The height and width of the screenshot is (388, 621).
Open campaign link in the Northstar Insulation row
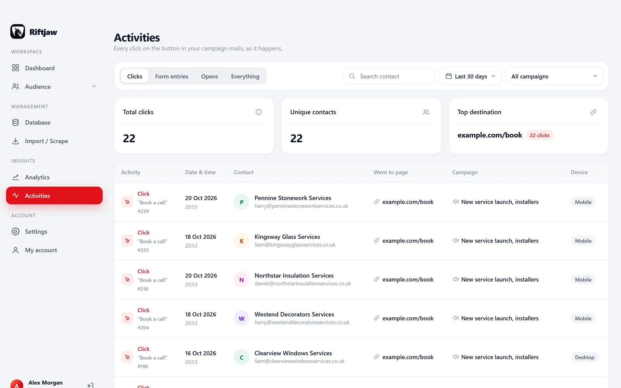(x=500, y=280)
